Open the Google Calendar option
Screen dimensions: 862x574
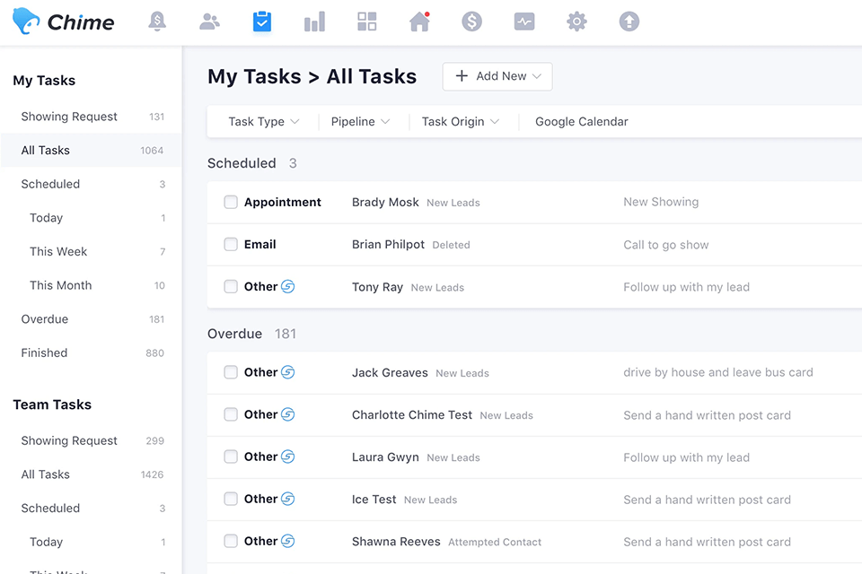582,121
